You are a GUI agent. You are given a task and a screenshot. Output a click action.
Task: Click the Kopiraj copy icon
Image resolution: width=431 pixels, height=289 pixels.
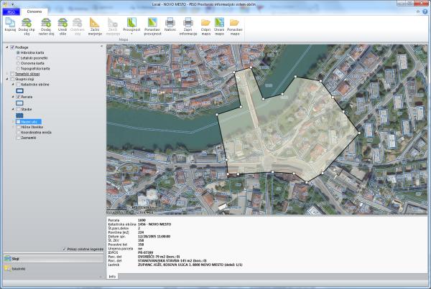pos(10,23)
